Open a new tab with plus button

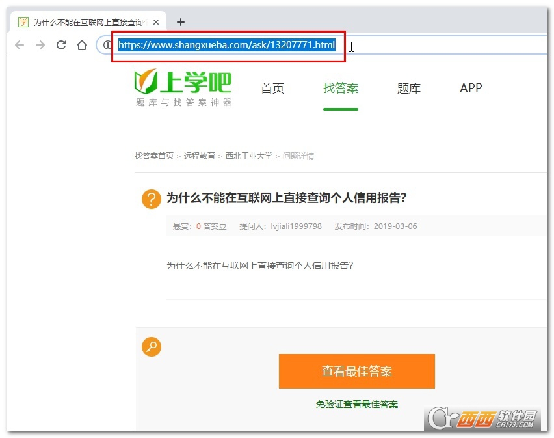coord(181,22)
